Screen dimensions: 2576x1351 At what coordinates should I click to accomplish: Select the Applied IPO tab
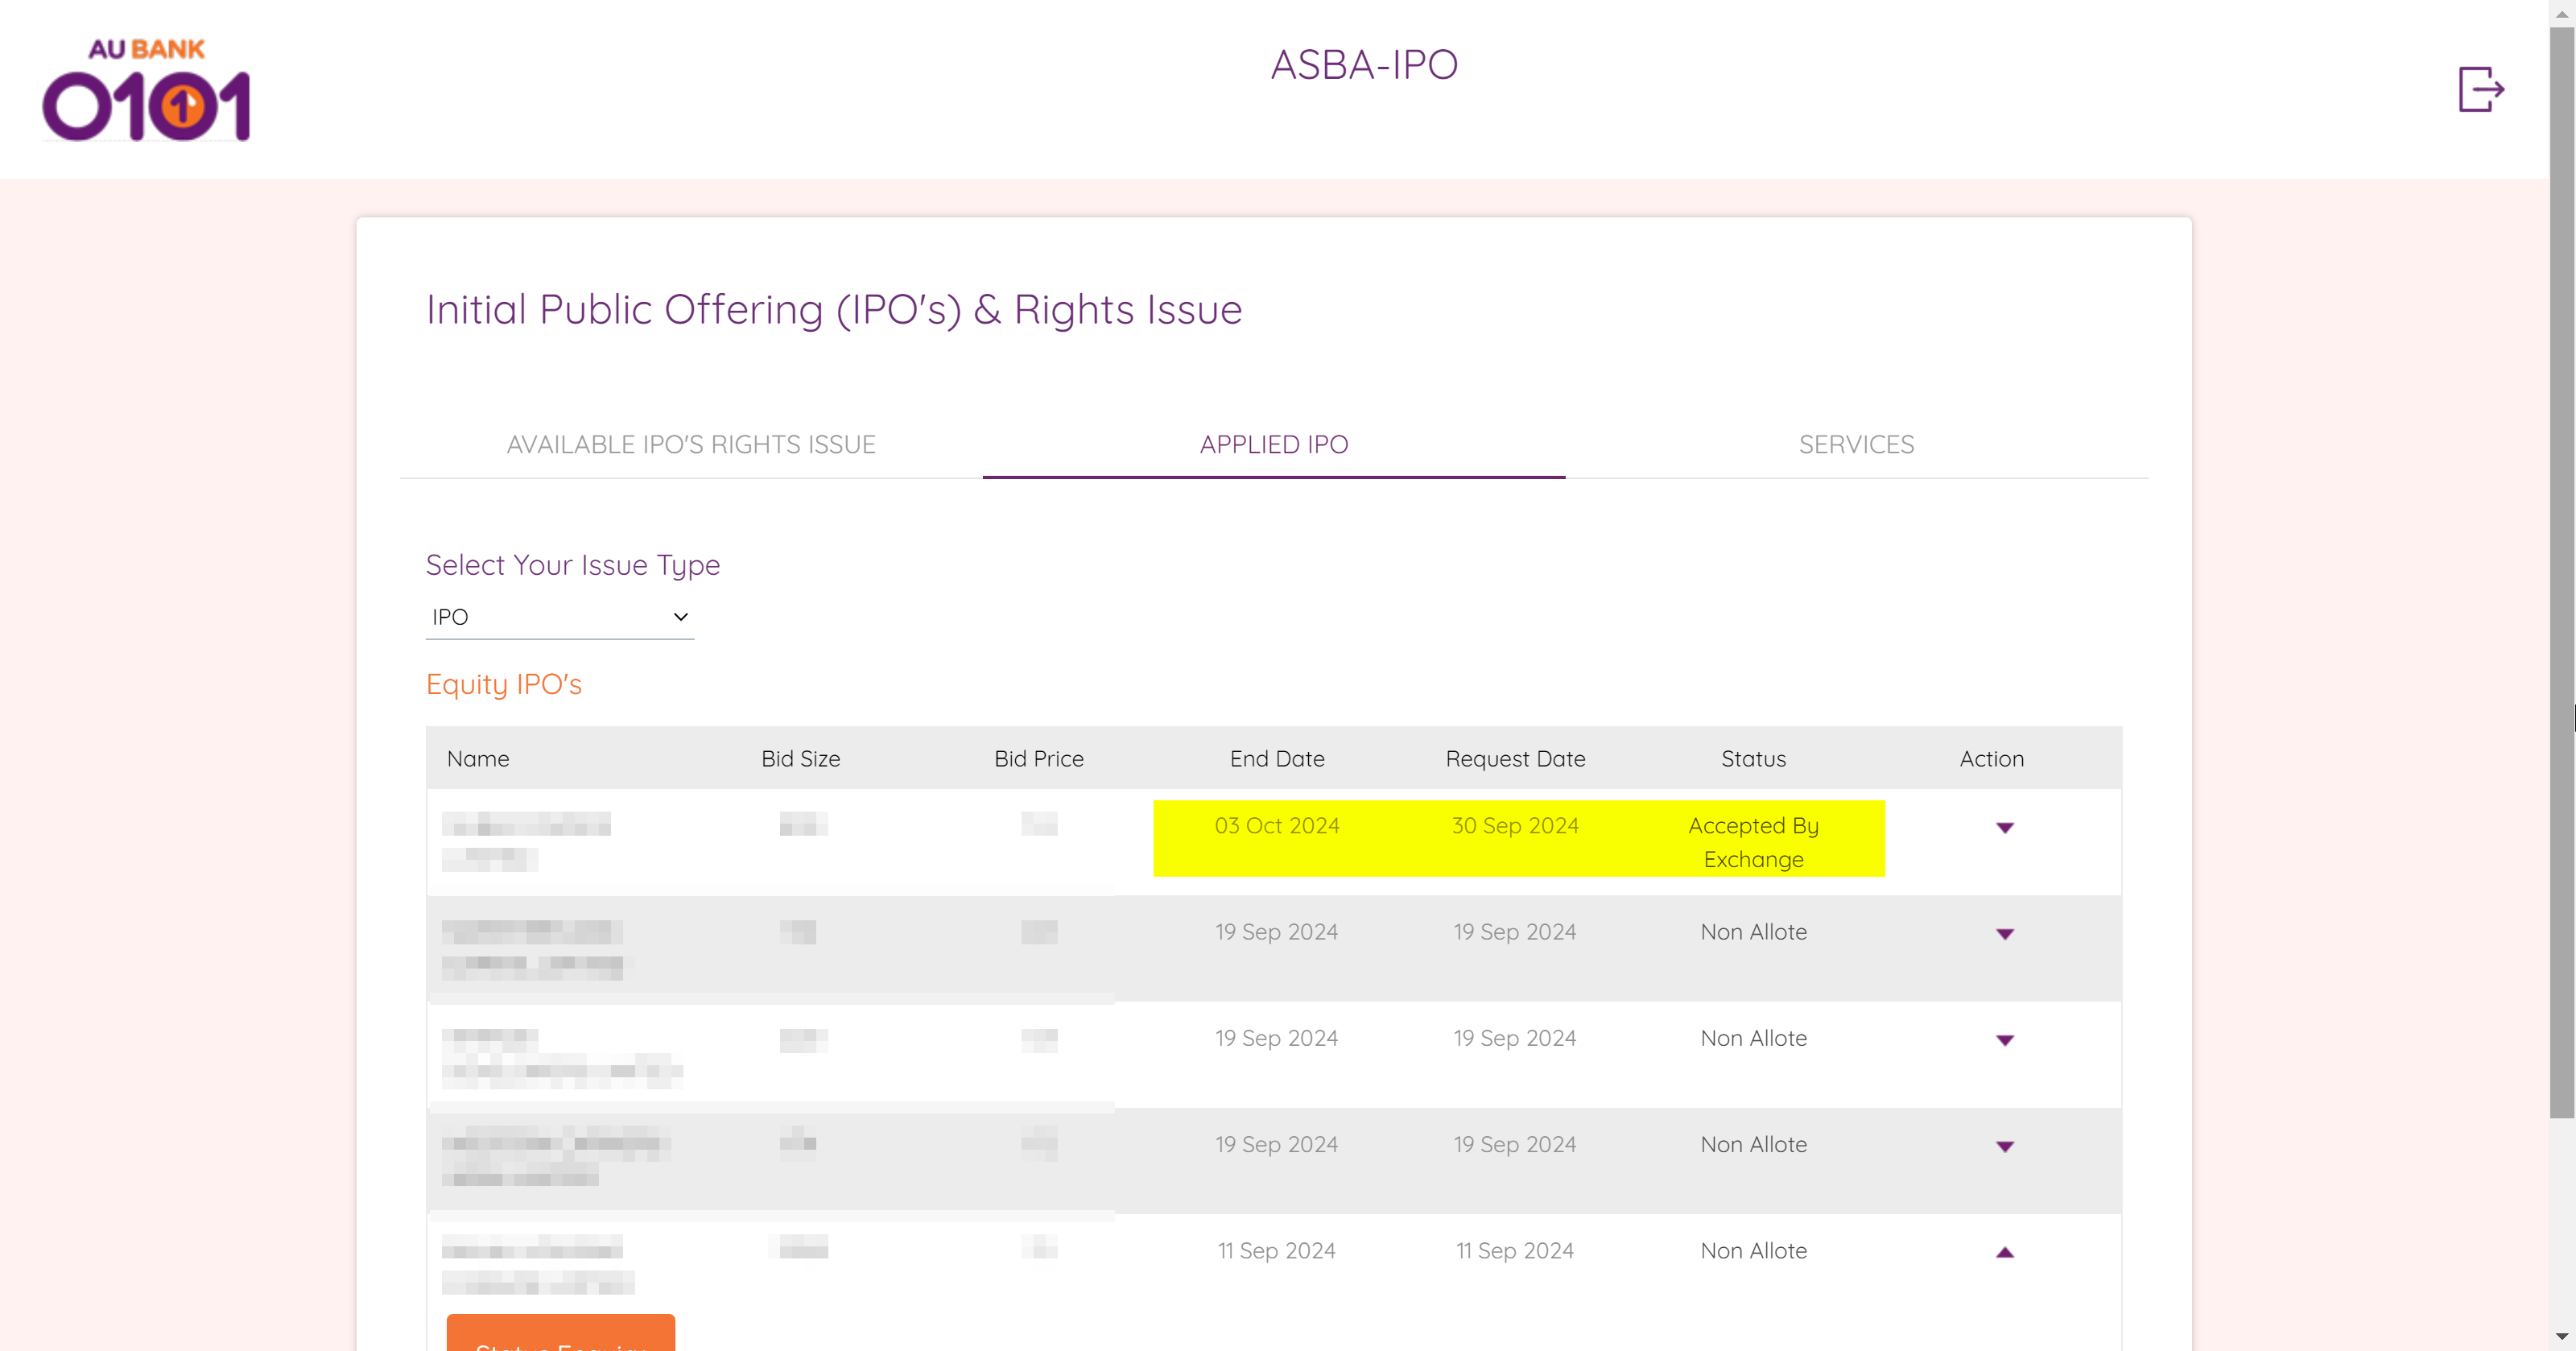pos(1273,444)
